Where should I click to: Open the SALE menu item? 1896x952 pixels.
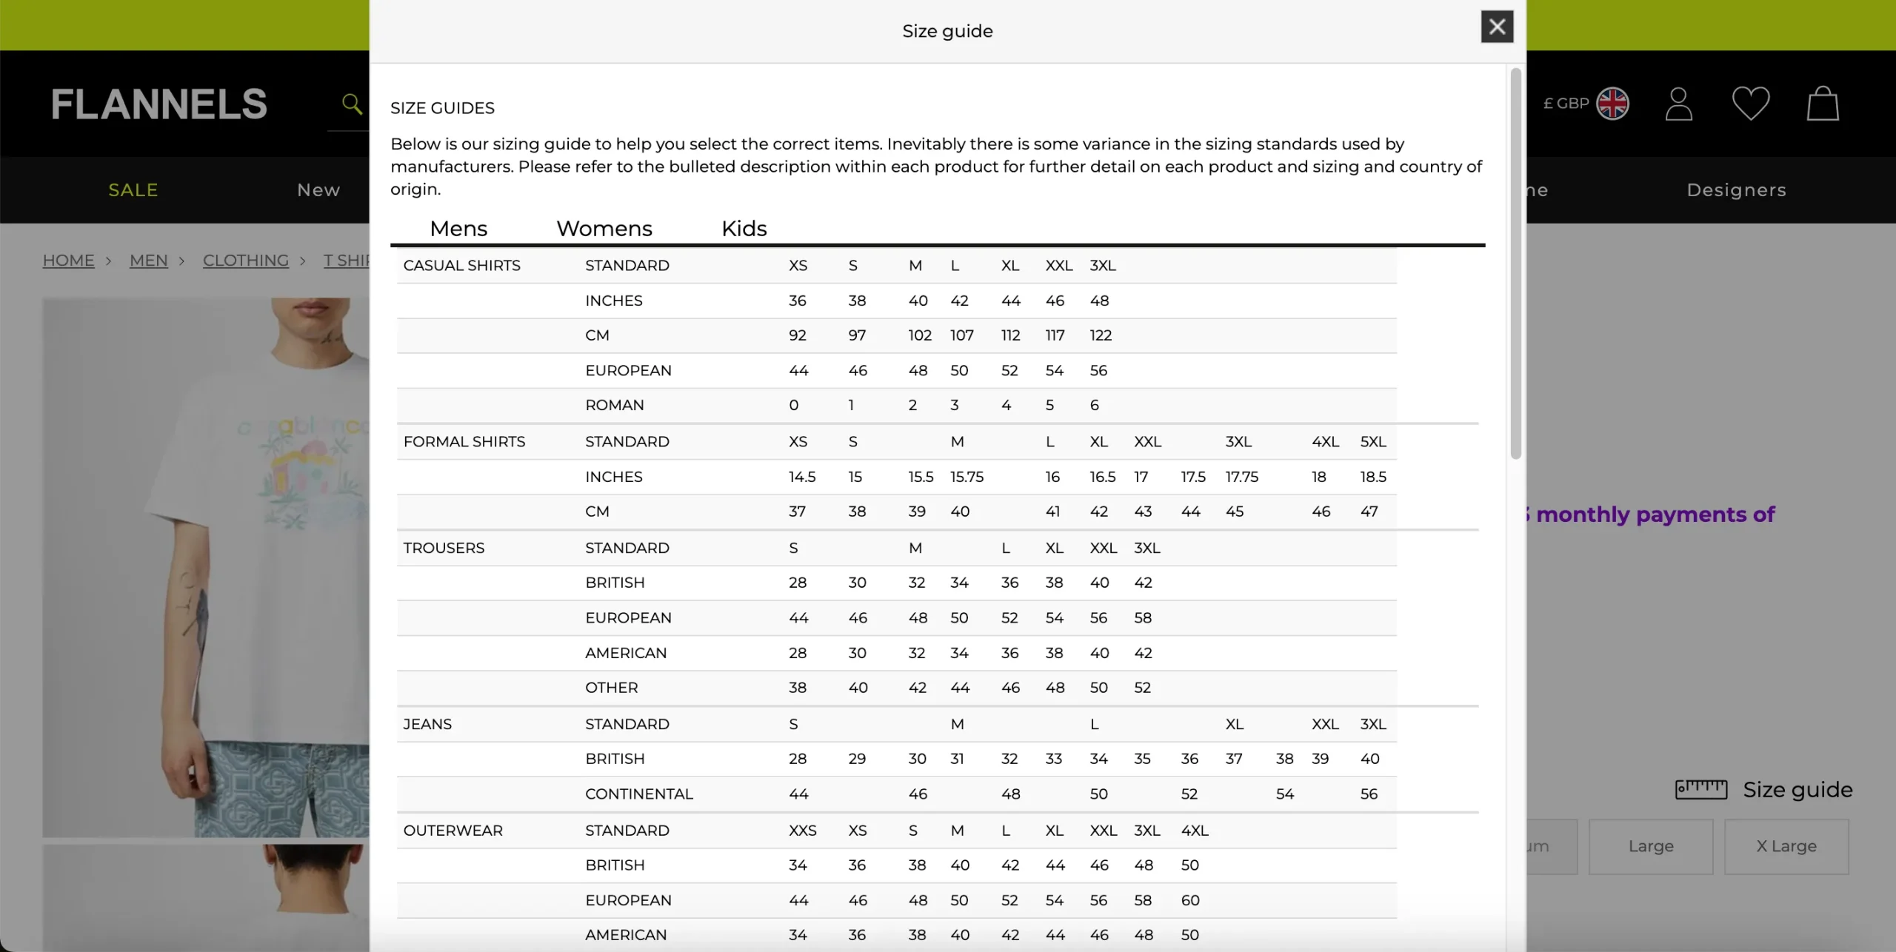click(x=133, y=190)
